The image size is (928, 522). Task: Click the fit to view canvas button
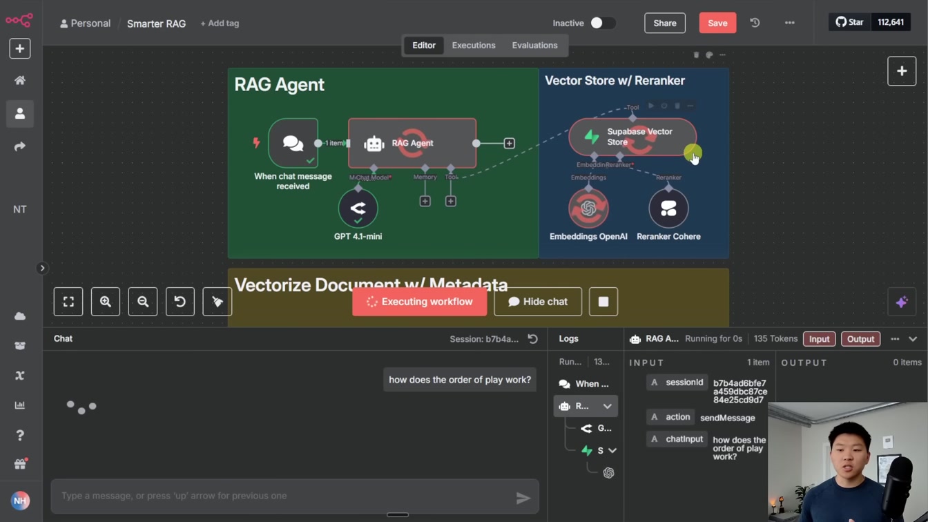[x=68, y=302]
